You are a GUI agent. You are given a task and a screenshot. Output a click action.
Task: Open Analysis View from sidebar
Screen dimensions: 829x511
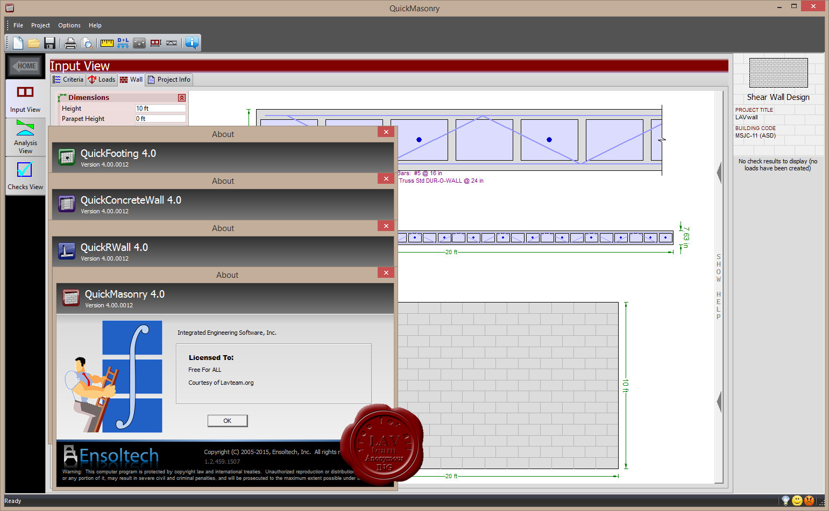click(25, 137)
